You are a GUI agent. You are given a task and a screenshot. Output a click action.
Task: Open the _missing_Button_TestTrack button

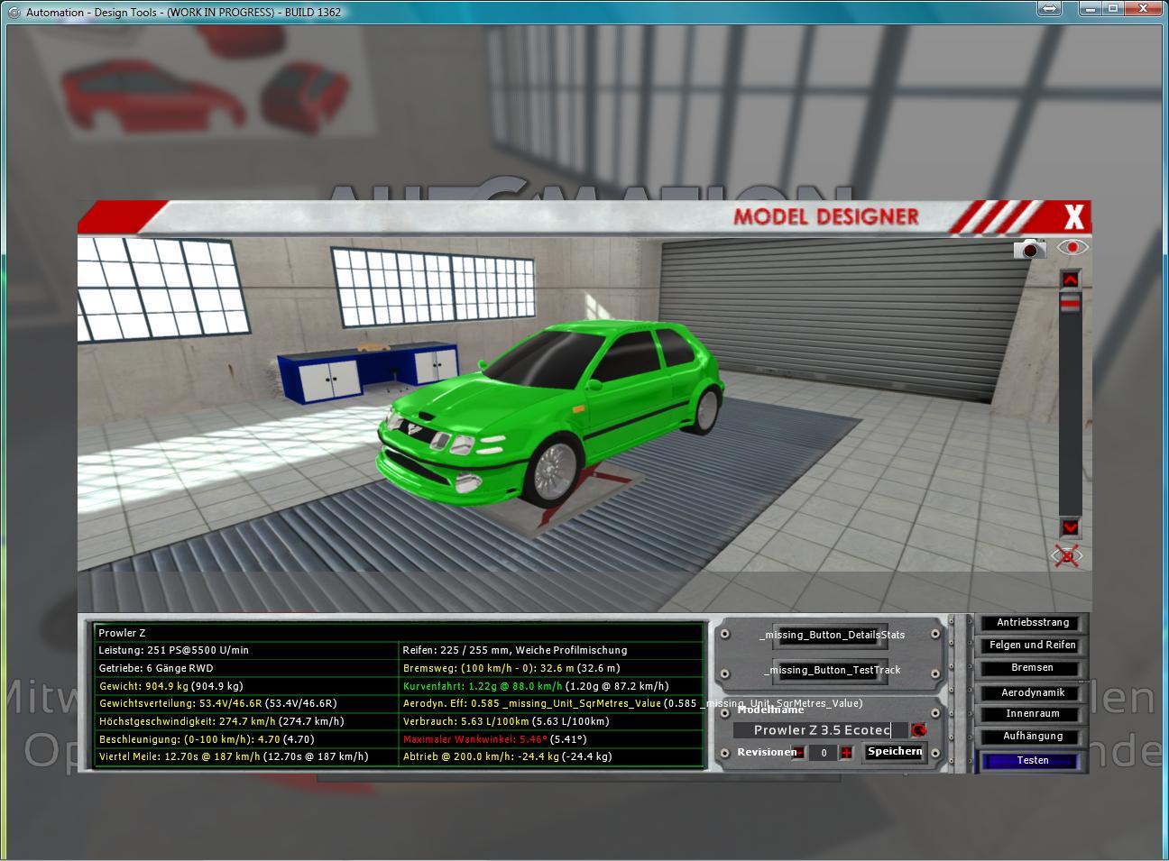(831, 670)
